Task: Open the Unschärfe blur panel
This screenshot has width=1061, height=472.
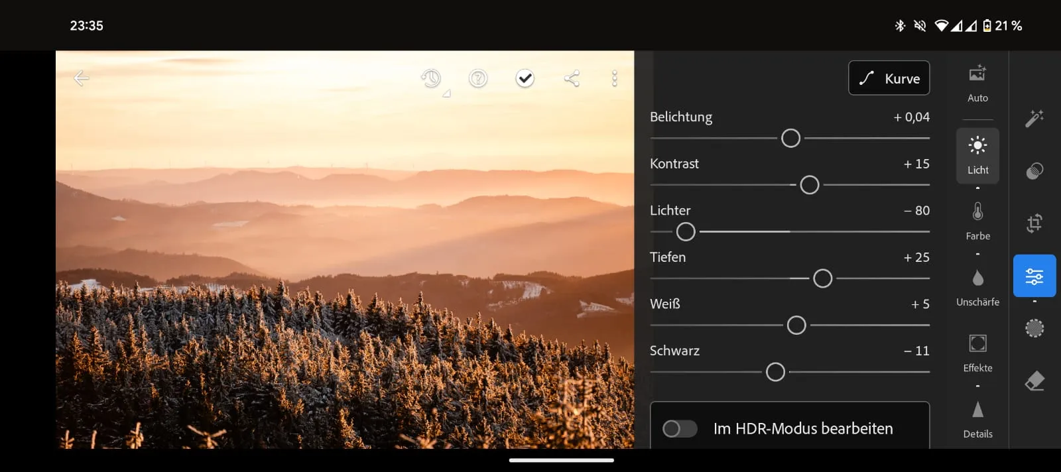Action: [x=977, y=288]
